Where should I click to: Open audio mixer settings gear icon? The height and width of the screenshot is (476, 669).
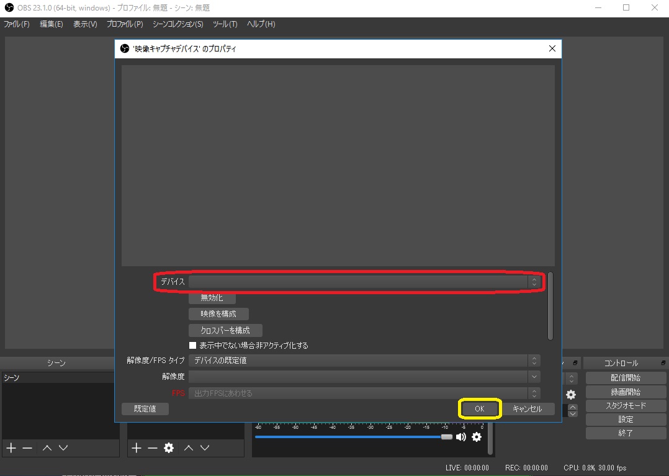[x=477, y=437]
